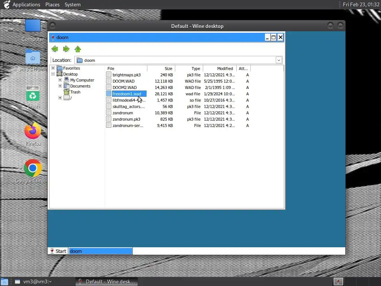Open the Wine Start menu
Screen dimensions: 381x286
(58, 251)
